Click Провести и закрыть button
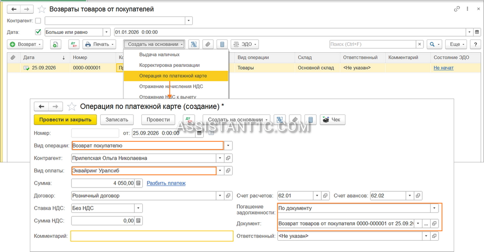Viewport: 484px width, 252px height. (65, 120)
